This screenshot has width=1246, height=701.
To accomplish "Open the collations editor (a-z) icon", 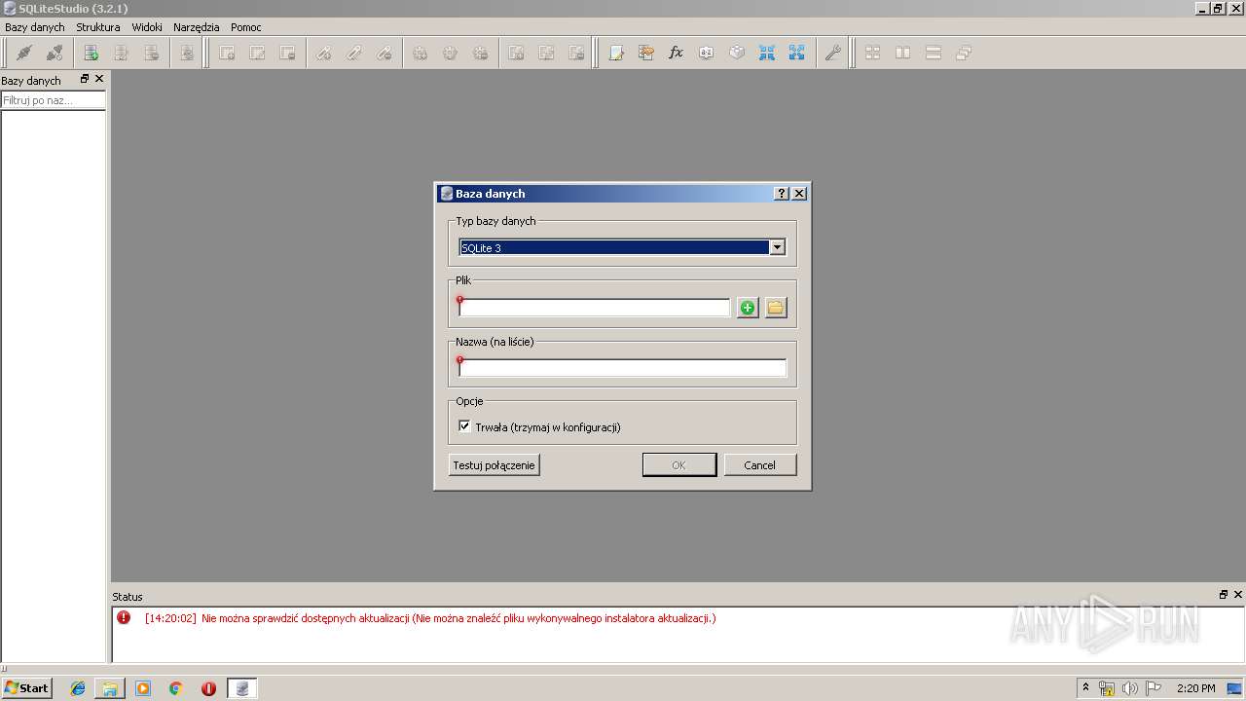I will pos(707,54).
